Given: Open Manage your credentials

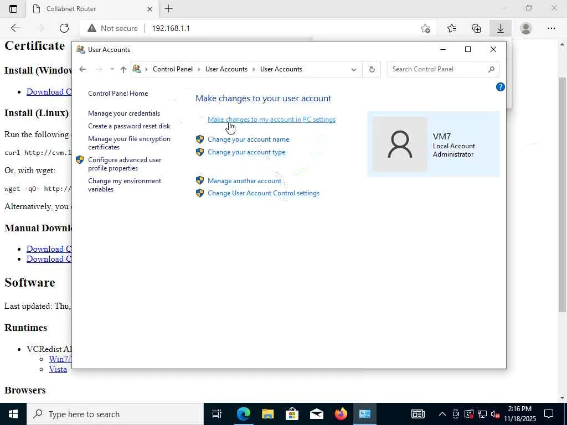Looking at the screenshot, I should click(123, 113).
